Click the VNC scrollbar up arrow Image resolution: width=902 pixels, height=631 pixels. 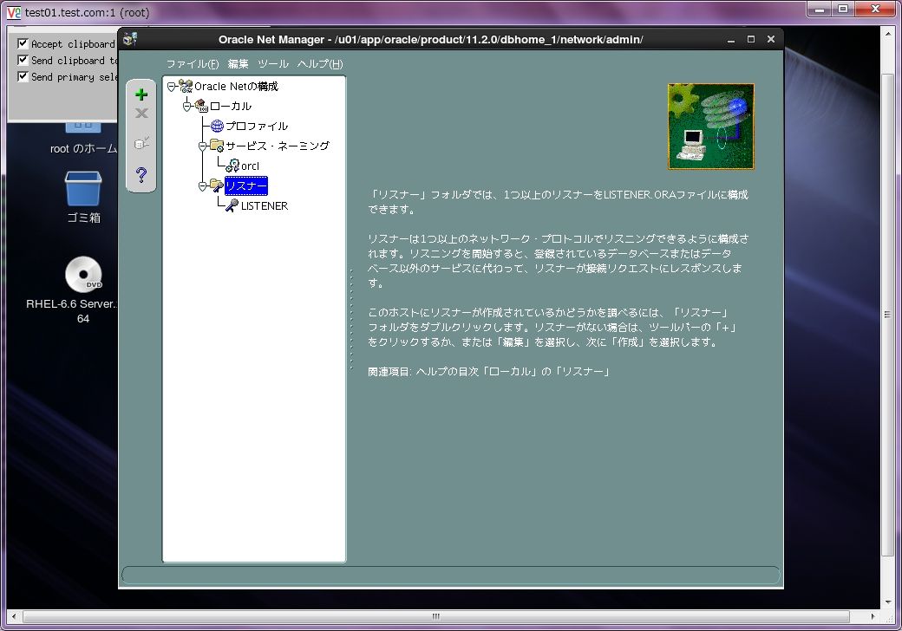click(x=887, y=33)
